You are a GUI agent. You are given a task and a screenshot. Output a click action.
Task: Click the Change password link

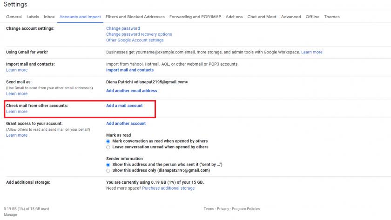[x=123, y=28]
